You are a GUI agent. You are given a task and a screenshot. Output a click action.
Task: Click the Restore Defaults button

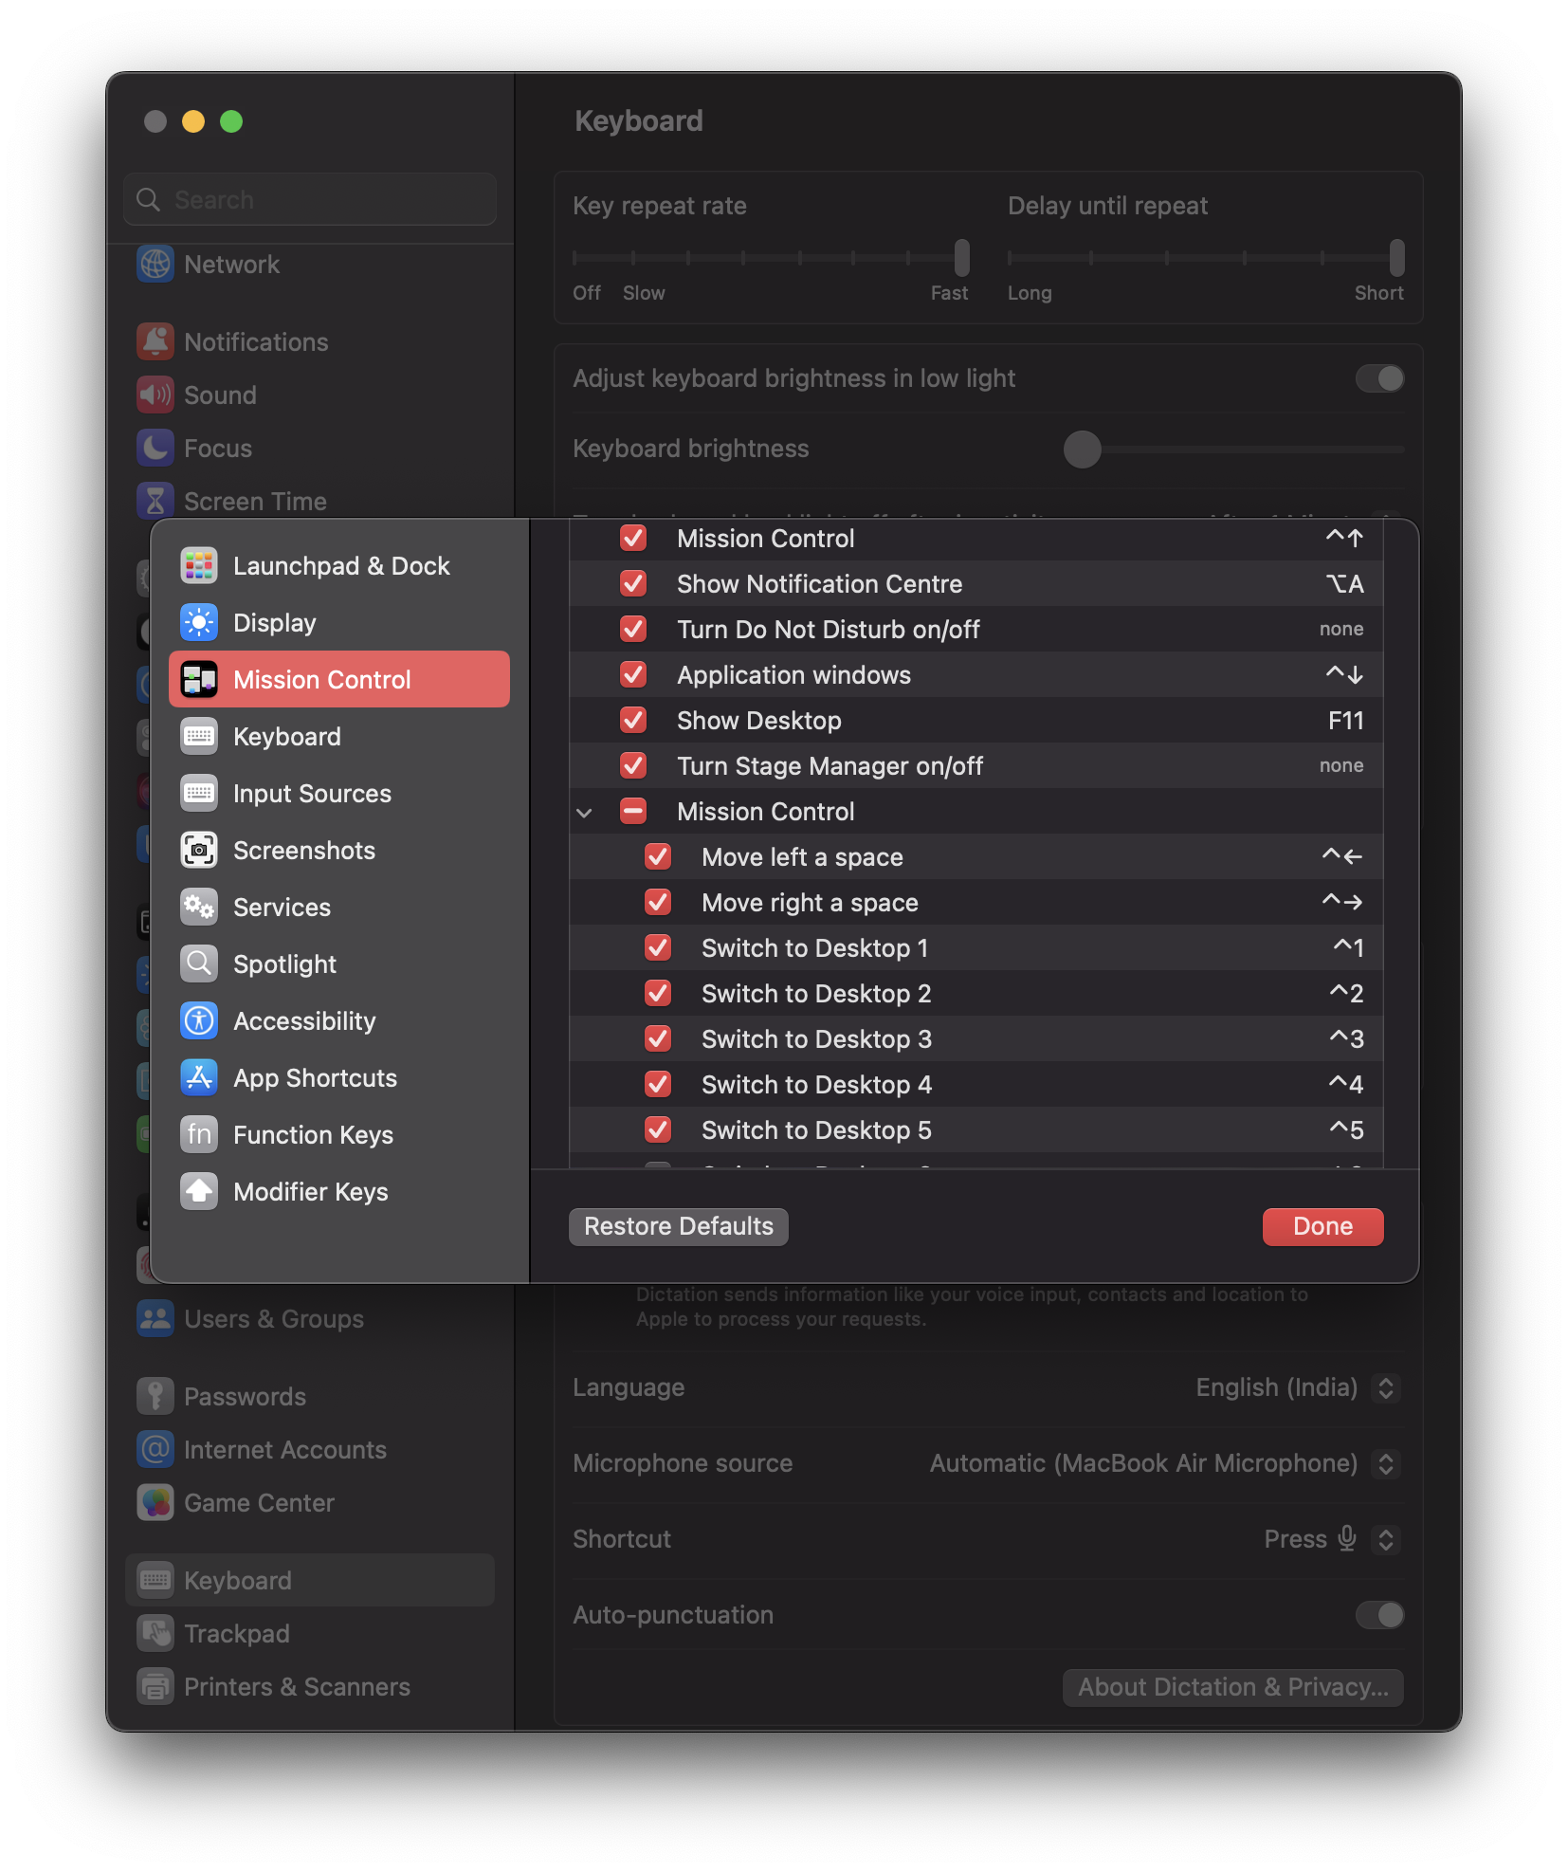tap(677, 1226)
